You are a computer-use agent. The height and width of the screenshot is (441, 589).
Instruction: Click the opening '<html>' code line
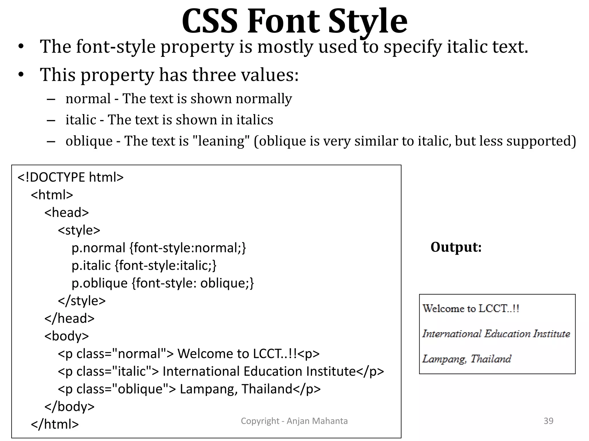tap(52, 195)
